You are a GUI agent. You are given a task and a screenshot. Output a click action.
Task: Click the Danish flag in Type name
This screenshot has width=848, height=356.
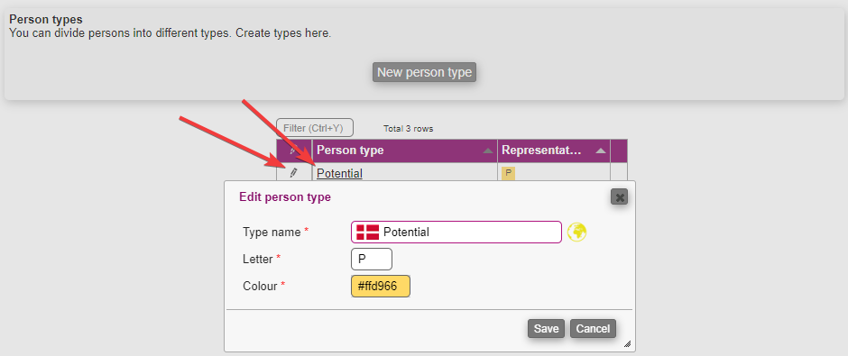coord(368,233)
